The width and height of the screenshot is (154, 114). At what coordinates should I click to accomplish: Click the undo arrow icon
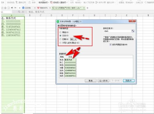12,8
